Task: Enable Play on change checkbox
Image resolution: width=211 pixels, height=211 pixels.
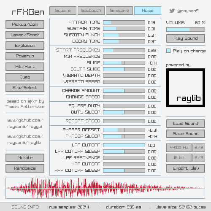Action: 168,51
